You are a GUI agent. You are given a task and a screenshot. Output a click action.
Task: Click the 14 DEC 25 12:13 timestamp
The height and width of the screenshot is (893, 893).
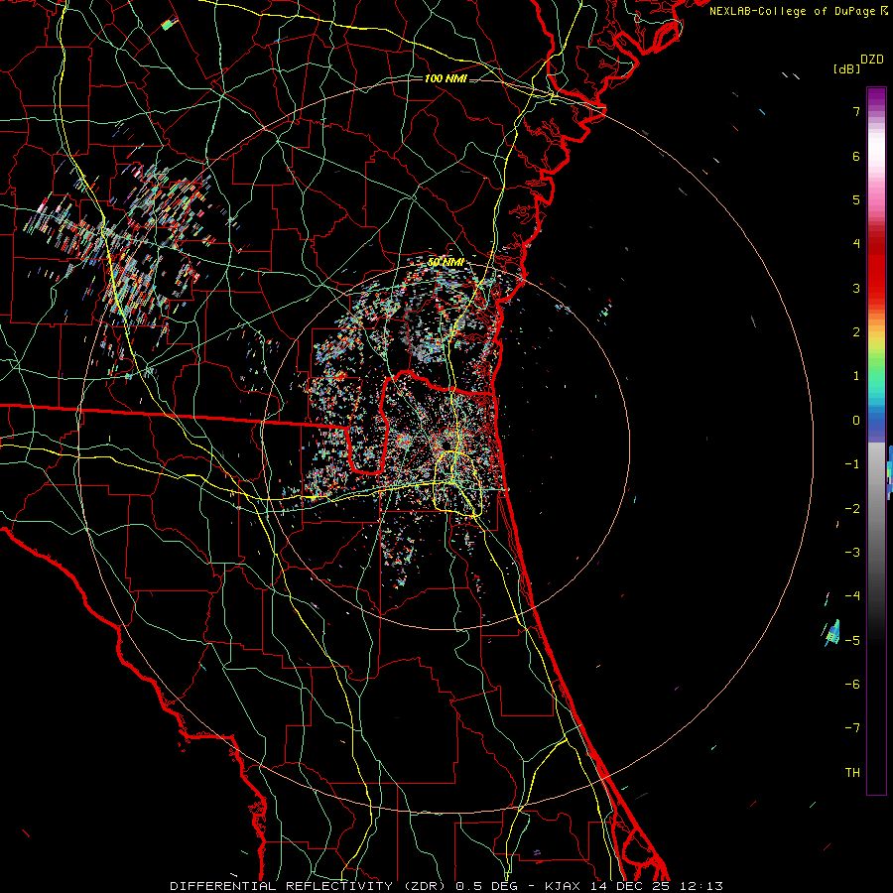click(655, 886)
